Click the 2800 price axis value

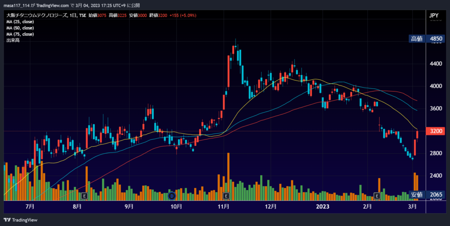[x=435, y=153]
